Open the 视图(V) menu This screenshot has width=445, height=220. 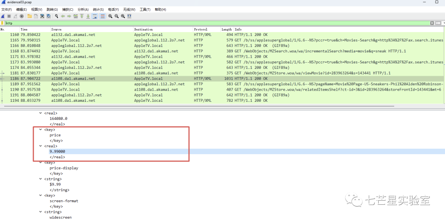point(37,9)
